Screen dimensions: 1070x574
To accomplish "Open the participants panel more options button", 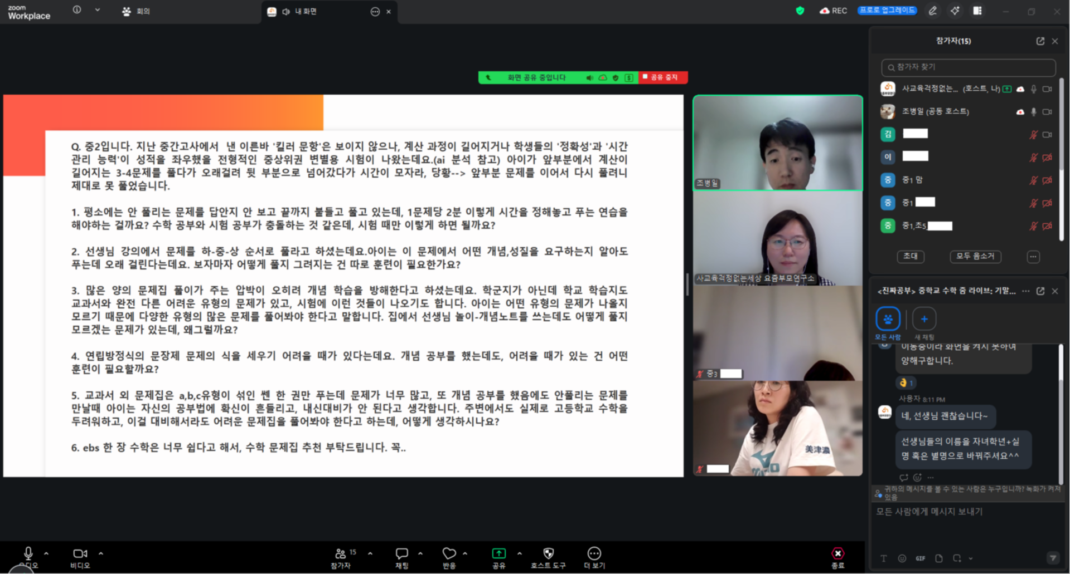I will pos(1033,257).
